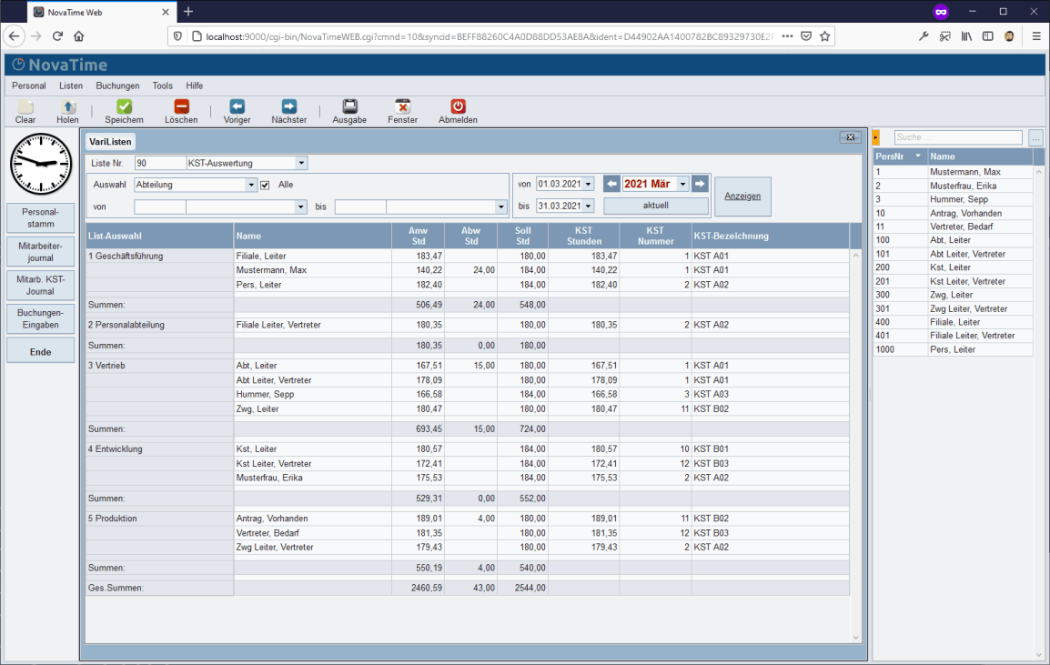Click the Ausgabe printer icon

pos(349,106)
